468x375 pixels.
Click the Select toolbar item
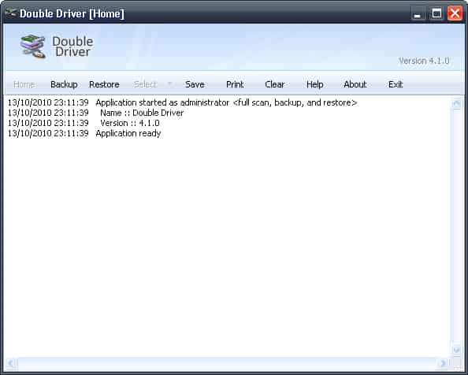pyautogui.click(x=145, y=84)
